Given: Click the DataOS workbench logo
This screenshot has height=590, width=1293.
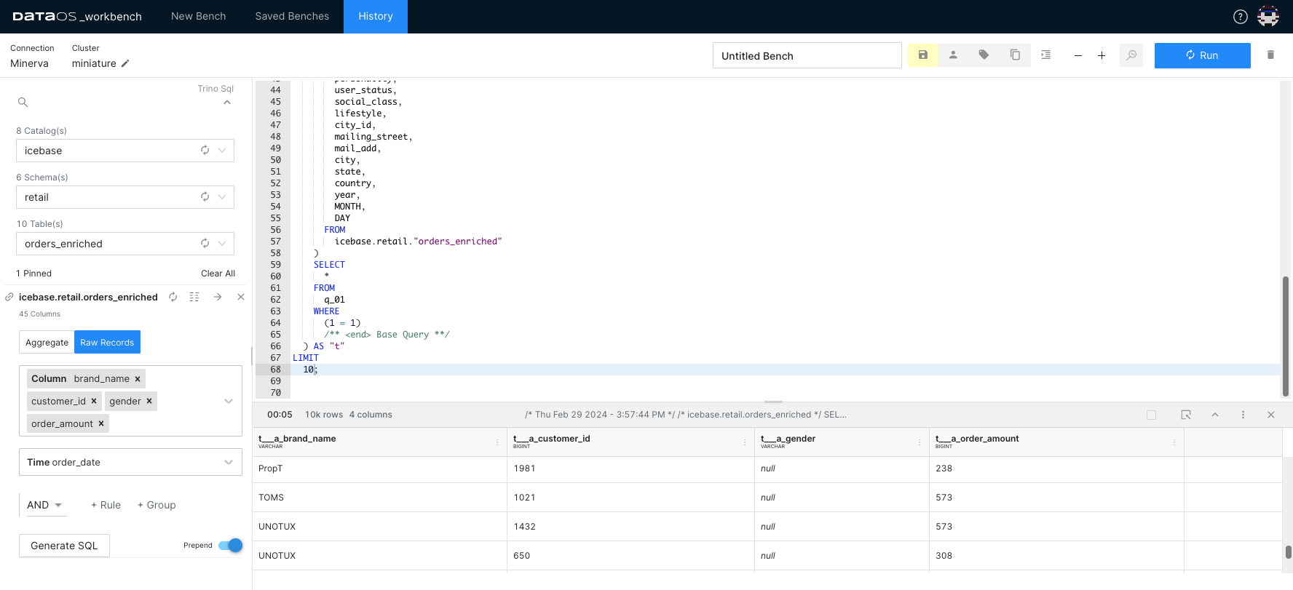Looking at the screenshot, I should [77, 16].
